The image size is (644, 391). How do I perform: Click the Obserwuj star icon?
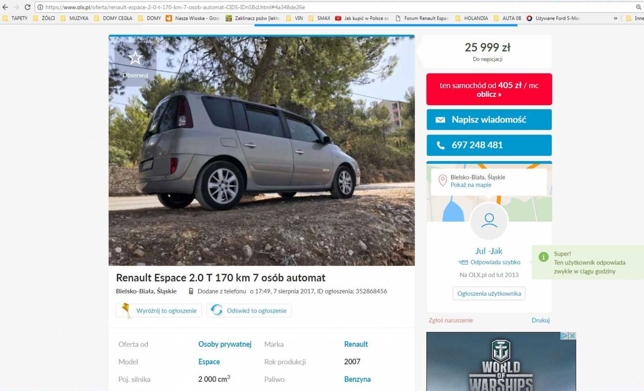135,58
